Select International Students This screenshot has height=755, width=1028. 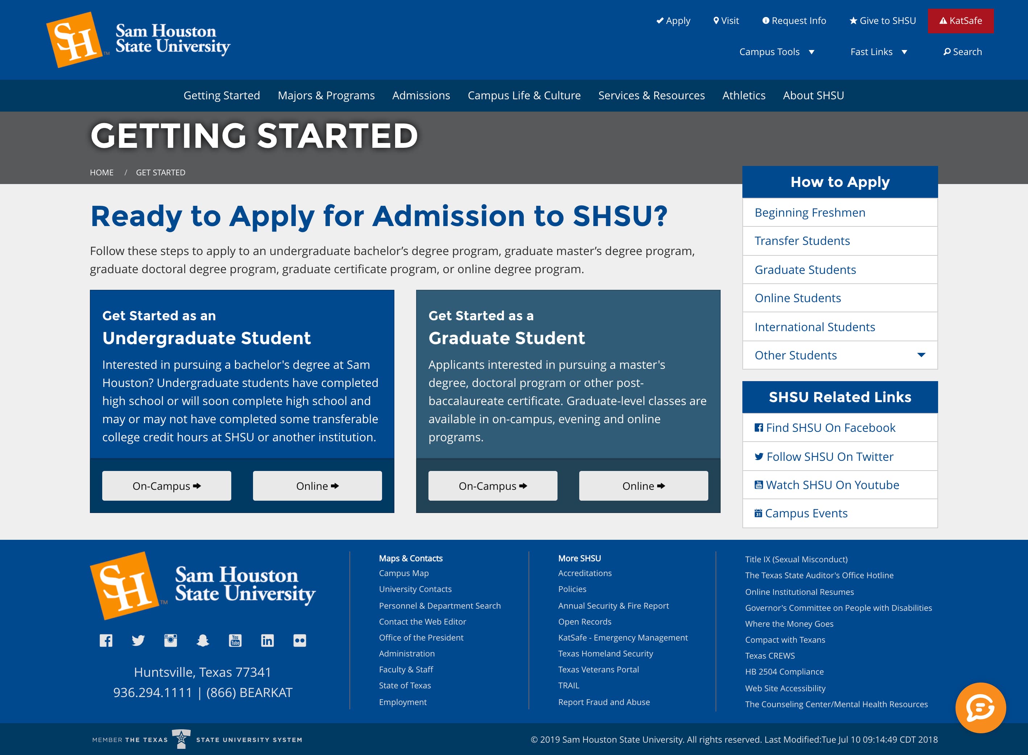[x=840, y=327]
